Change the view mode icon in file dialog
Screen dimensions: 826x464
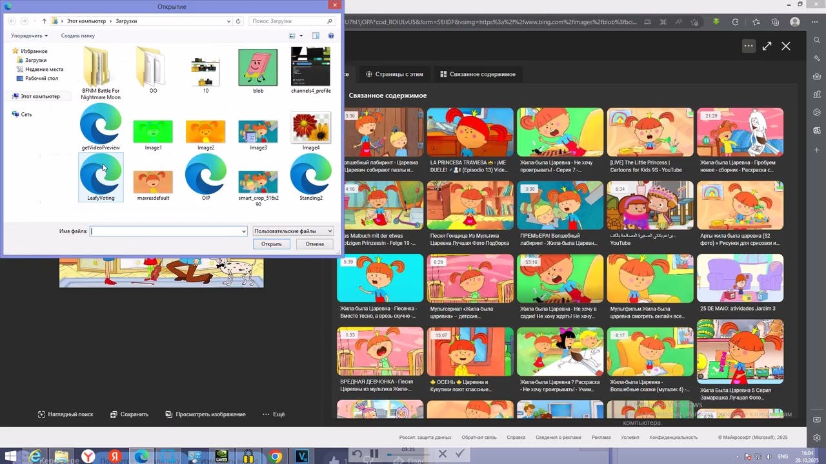292,36
